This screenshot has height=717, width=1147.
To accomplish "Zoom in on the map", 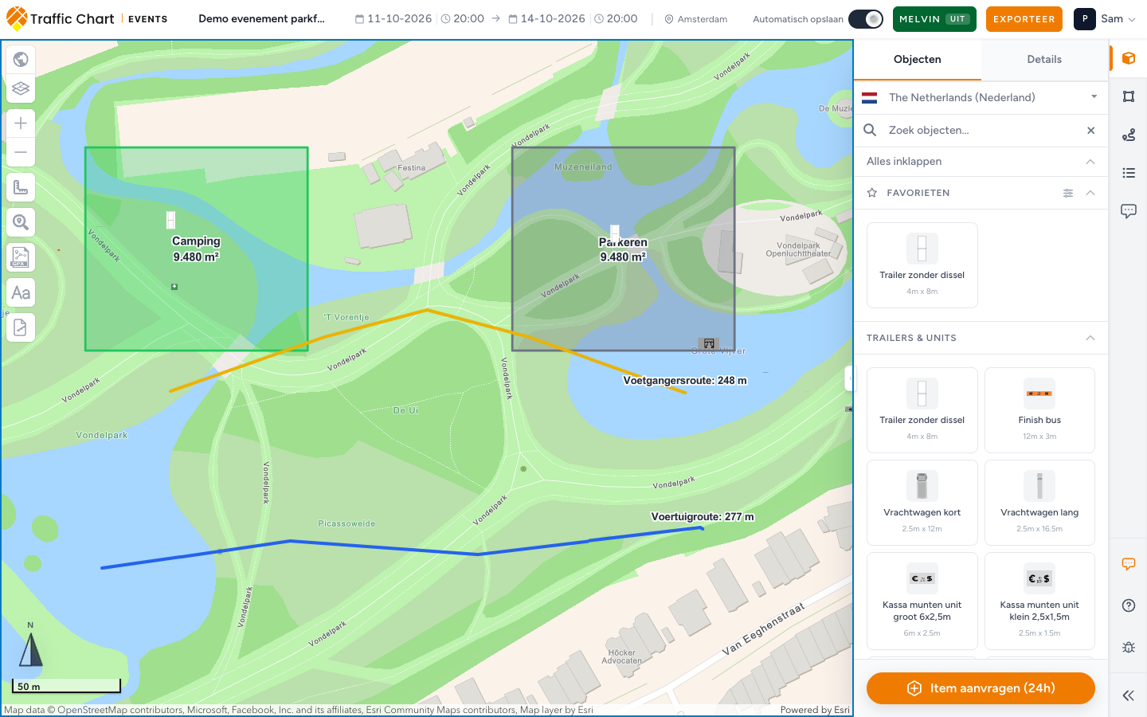I will pos(21,123).
